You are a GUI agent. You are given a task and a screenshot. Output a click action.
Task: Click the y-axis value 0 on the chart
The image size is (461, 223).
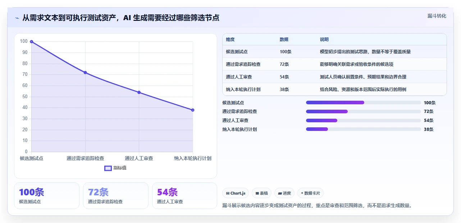pyautogui.click(x=26, y=152)
